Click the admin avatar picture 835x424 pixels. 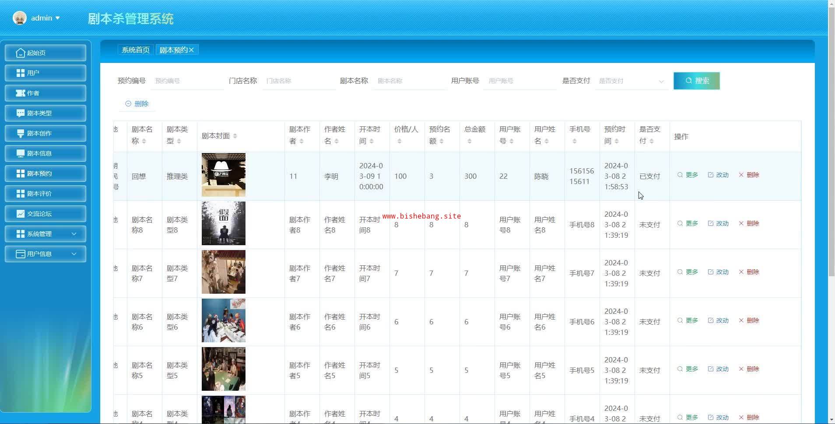click(20, 18)
